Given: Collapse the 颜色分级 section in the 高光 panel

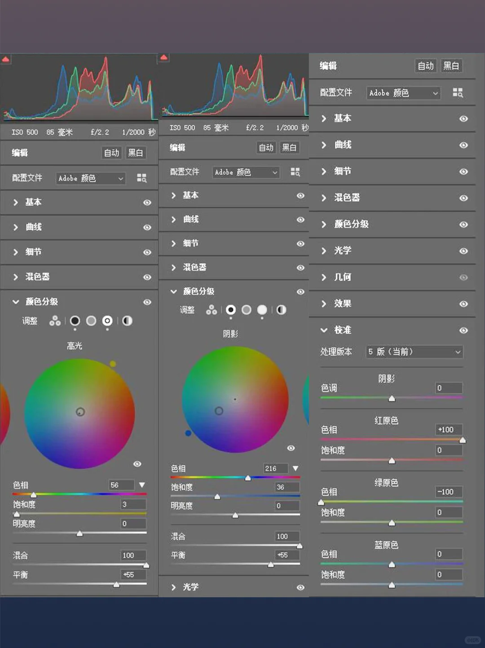Looking at the screenshot, I should [16, 302].
